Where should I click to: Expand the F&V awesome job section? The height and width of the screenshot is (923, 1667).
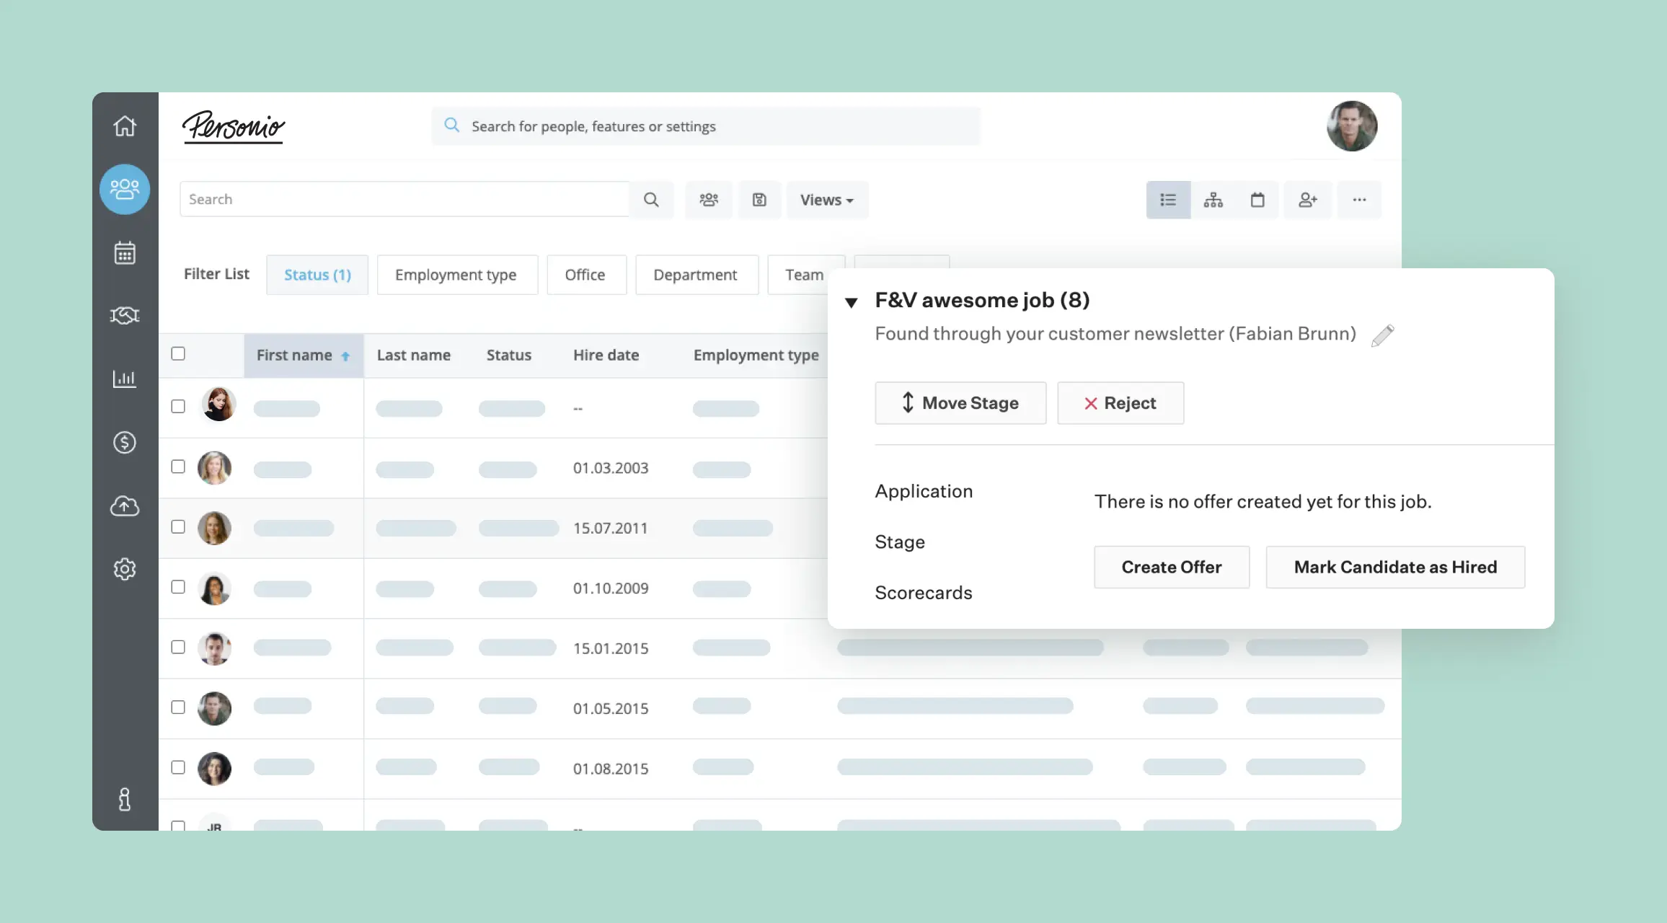851,300
